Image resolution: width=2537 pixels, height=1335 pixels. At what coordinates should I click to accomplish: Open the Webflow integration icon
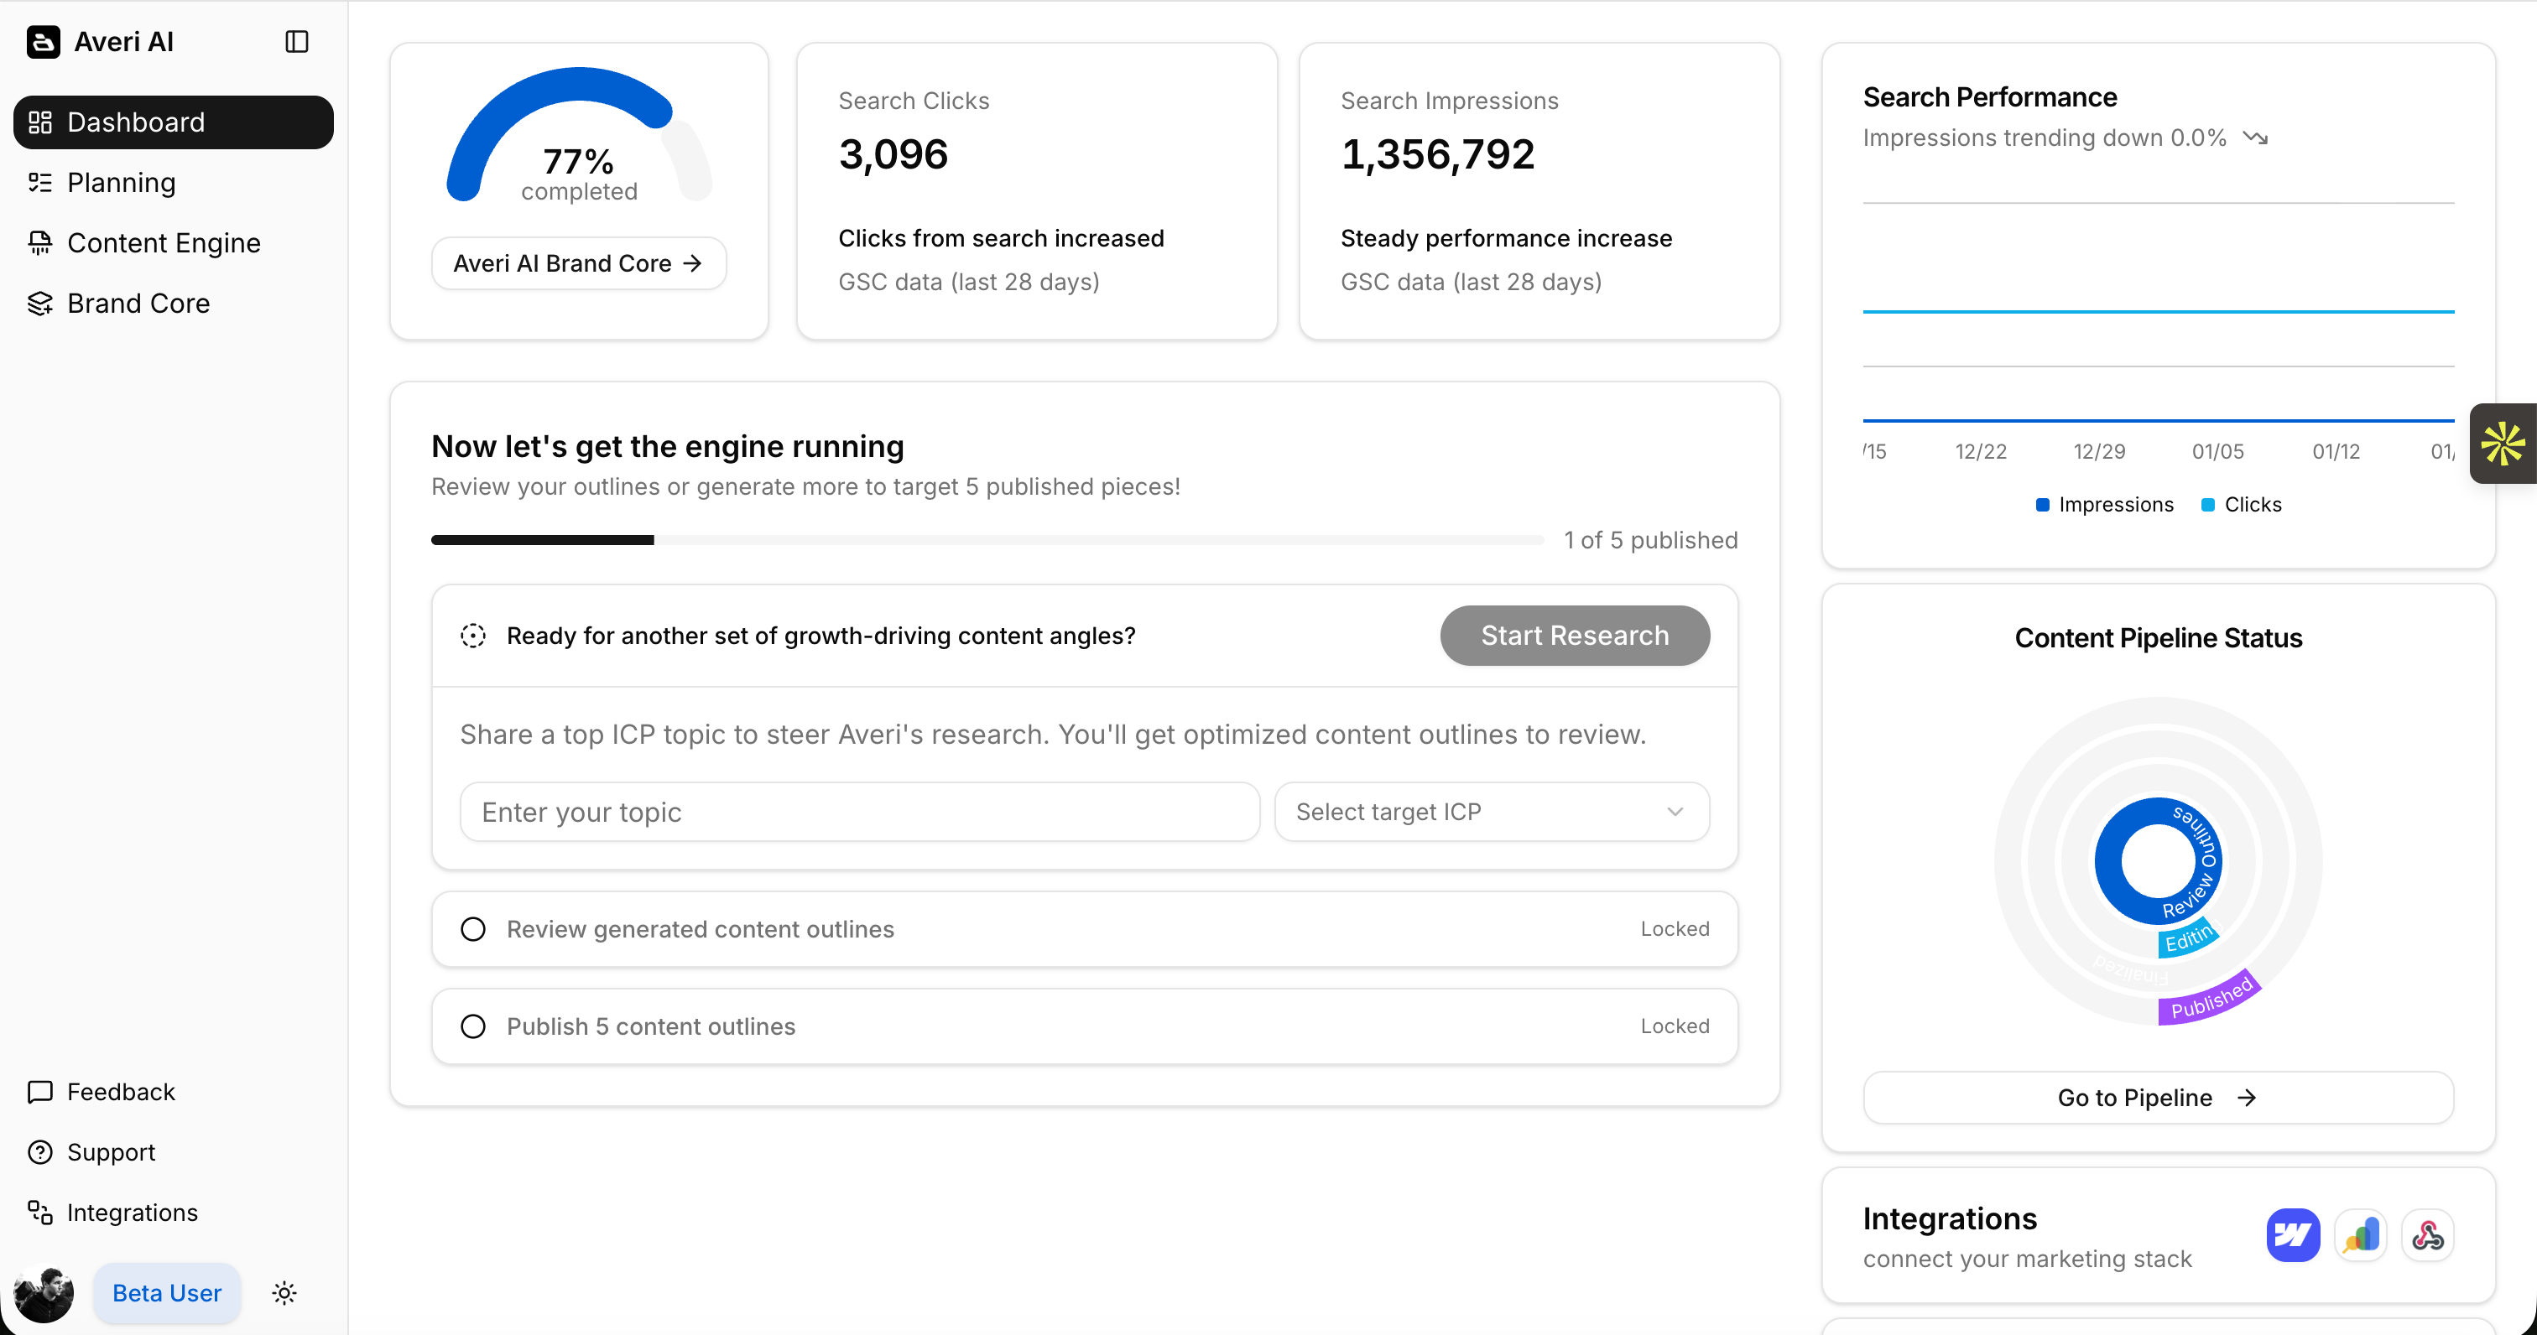click(x=2293, y=1234)
